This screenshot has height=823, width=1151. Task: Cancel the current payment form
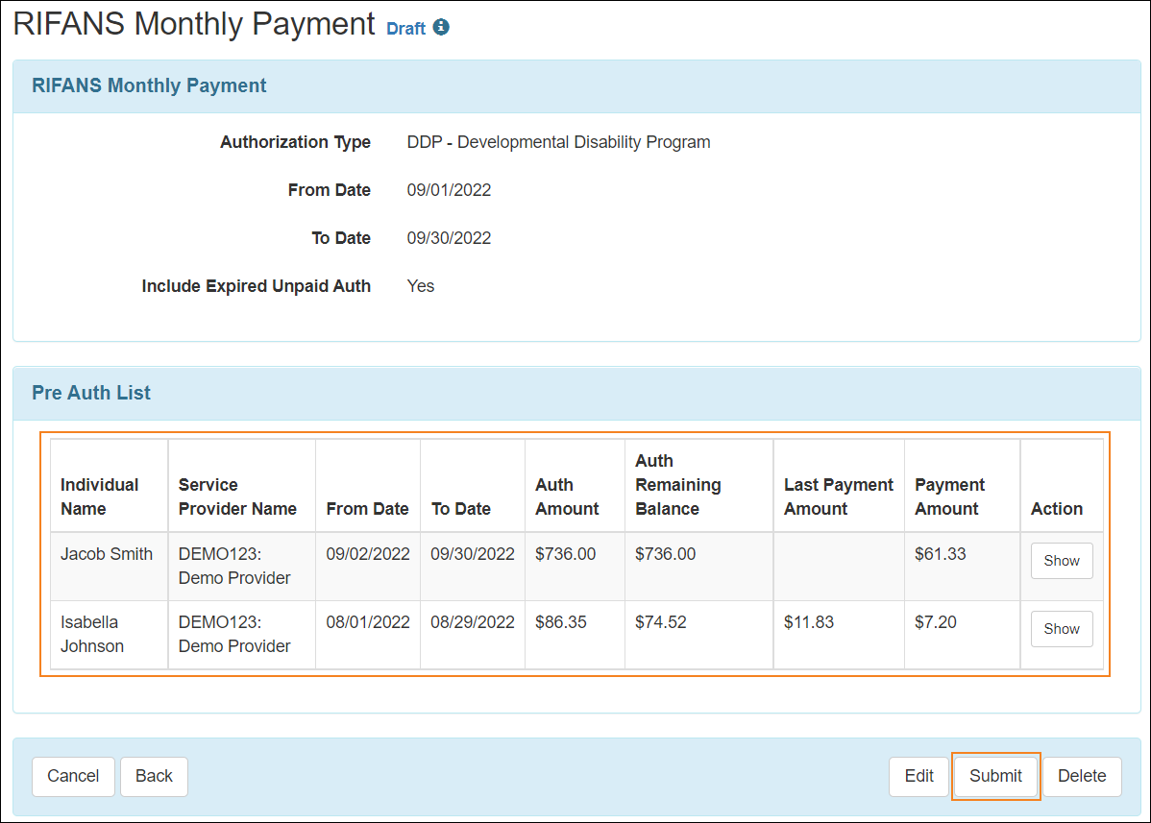[x=73, y=776]
